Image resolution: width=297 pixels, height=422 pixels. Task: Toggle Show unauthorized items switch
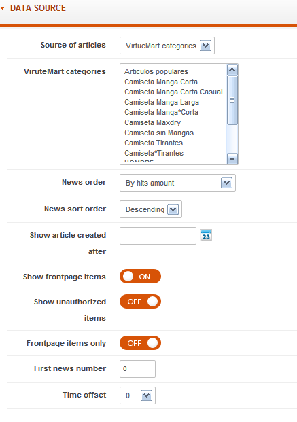coord(140,302)
